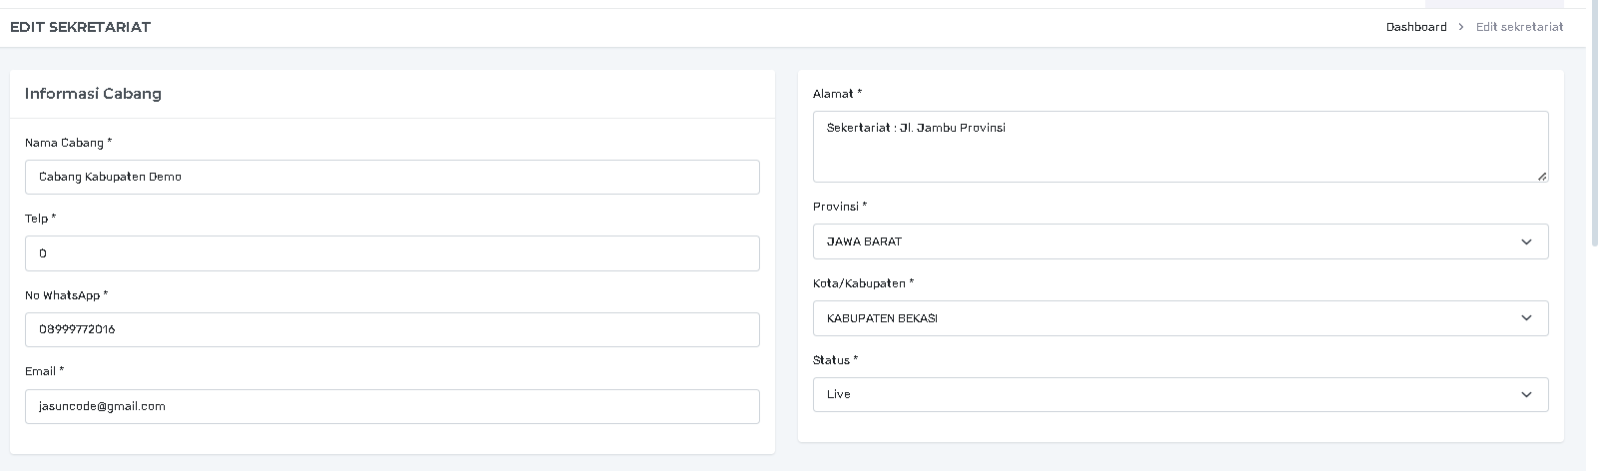Click the Edit sekretariat breadcrumb item
This screenshot has width=1598, height=471.
1519,27
